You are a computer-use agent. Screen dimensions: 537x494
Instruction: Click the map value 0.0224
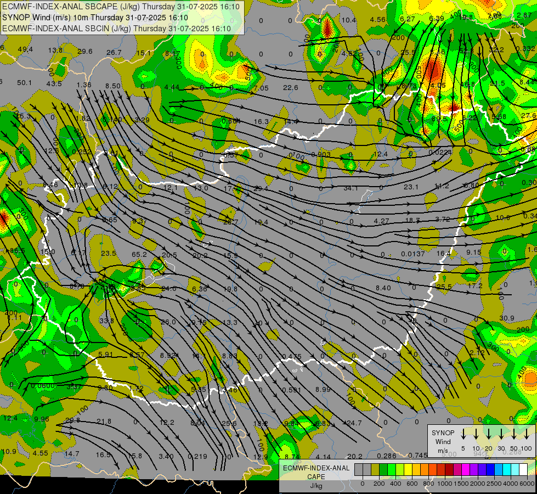point(440,152)
